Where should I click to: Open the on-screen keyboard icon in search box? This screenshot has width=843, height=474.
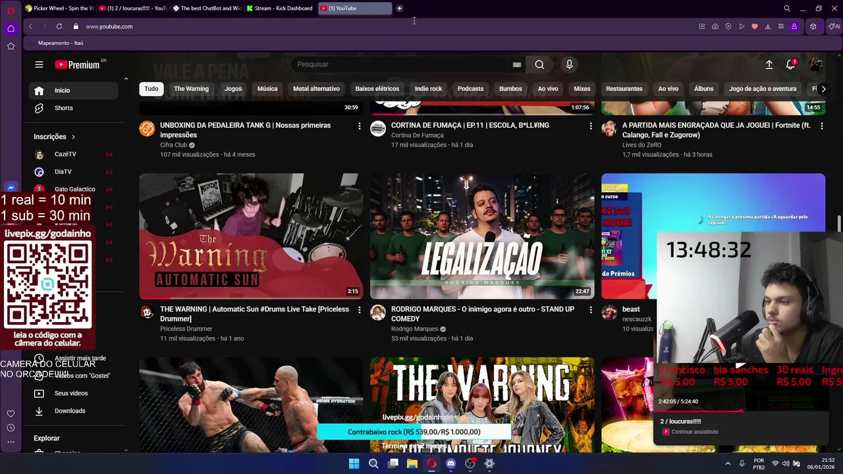pos(517,65)
